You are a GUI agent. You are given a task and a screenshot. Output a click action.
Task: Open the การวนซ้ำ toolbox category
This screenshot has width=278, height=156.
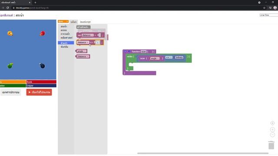tap(65, 34)
